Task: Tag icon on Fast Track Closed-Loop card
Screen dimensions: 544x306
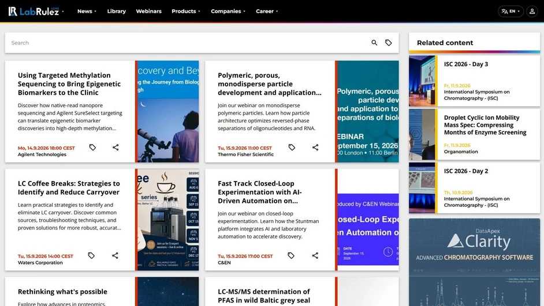Action: 291,255
